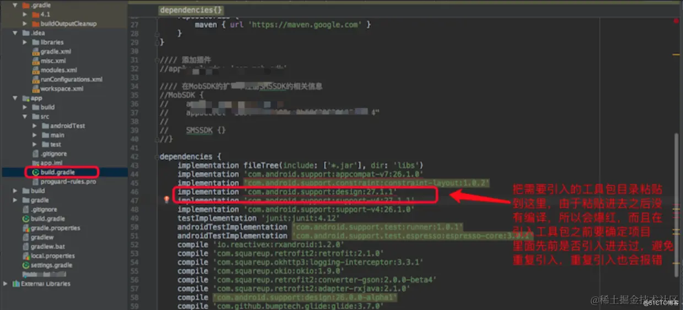
Task: Expand the External Libraries node arrow
Action: click(6, 284)
